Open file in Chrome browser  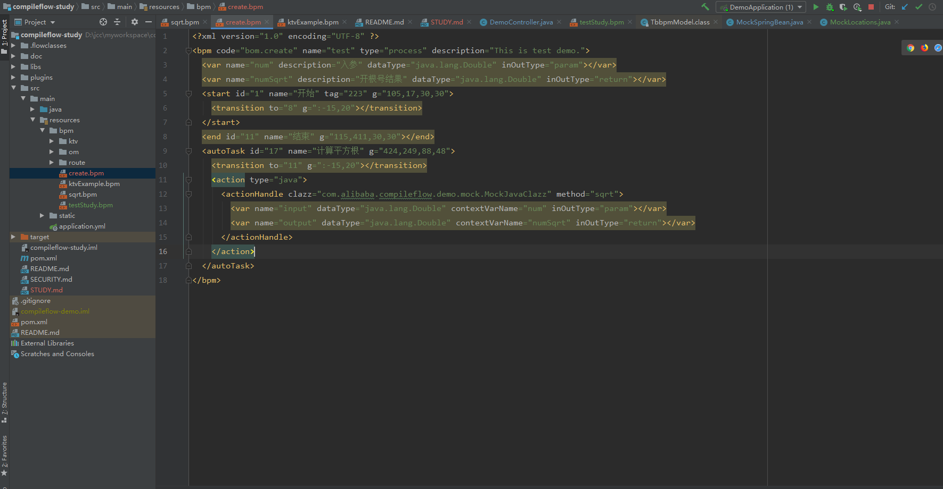pyautogui.click(x=911, y=48)
